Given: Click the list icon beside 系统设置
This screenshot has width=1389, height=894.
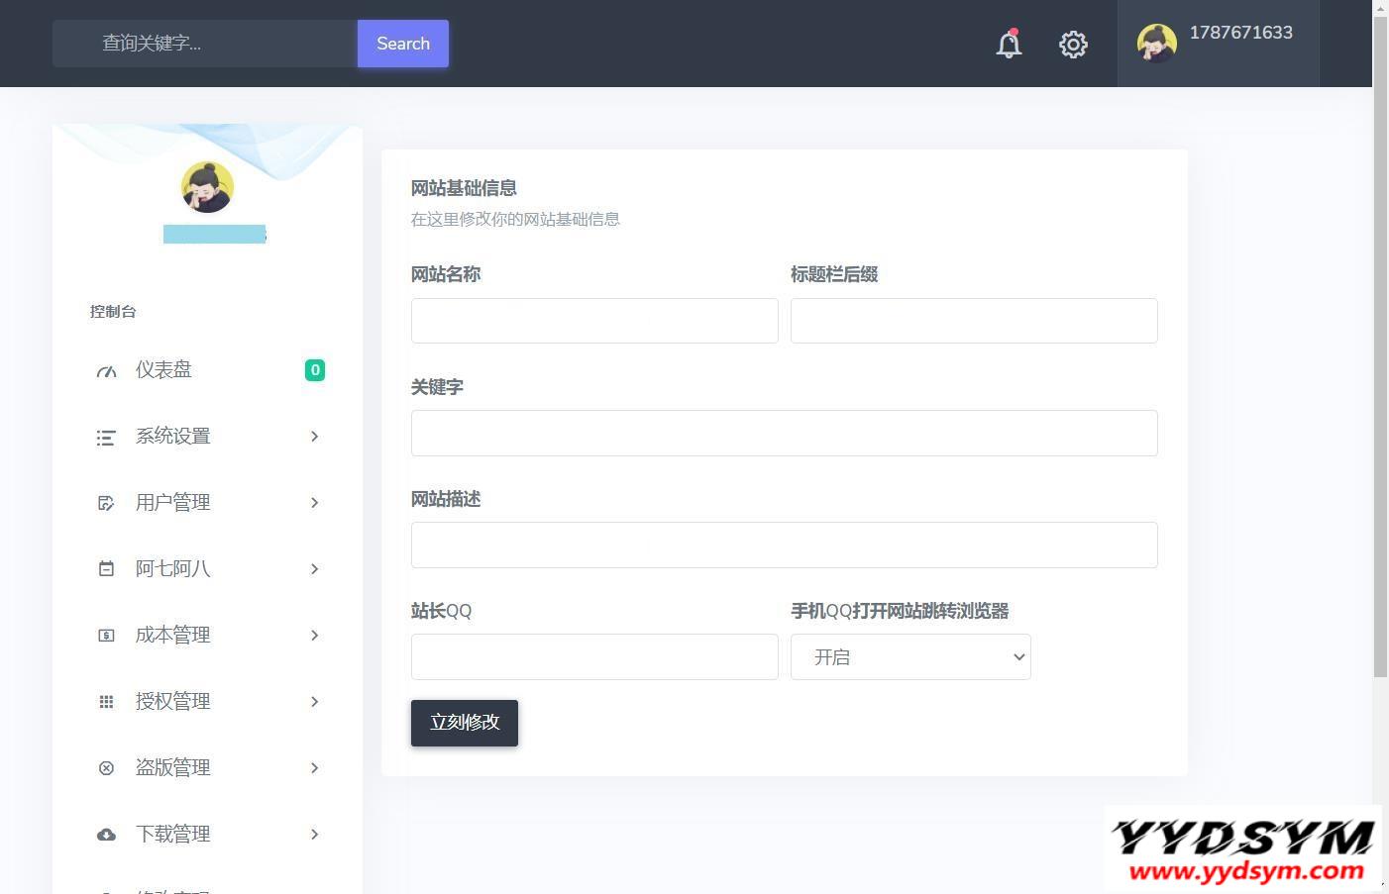Looking at the screenshot, I should [106, 438].
